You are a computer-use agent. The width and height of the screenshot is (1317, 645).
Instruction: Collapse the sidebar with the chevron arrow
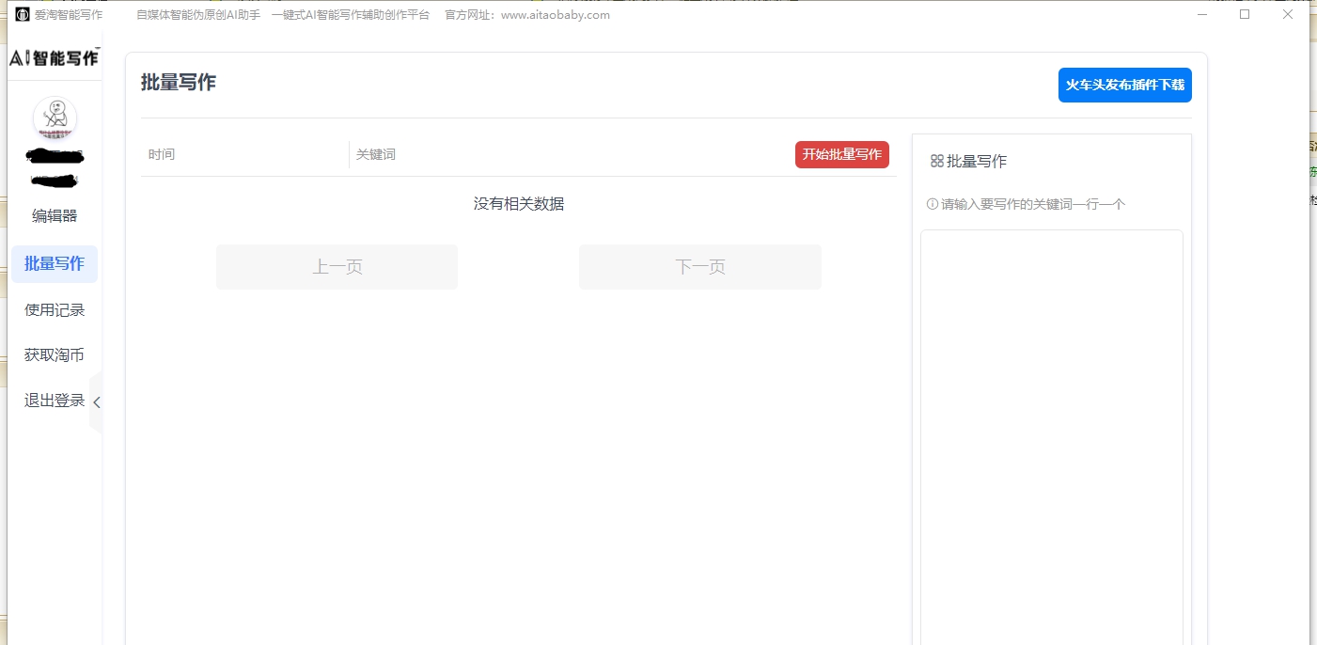(x=96, y=402)
